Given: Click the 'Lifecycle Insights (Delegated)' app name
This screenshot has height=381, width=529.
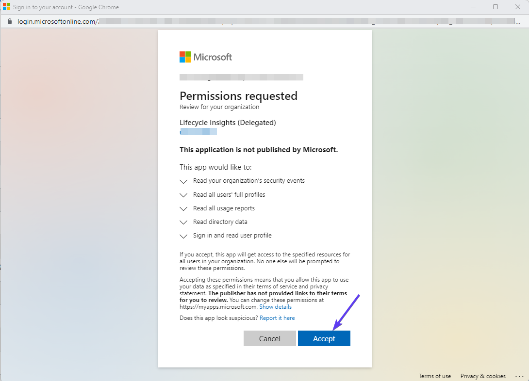Looking at the screenshot, I should 228,123.
